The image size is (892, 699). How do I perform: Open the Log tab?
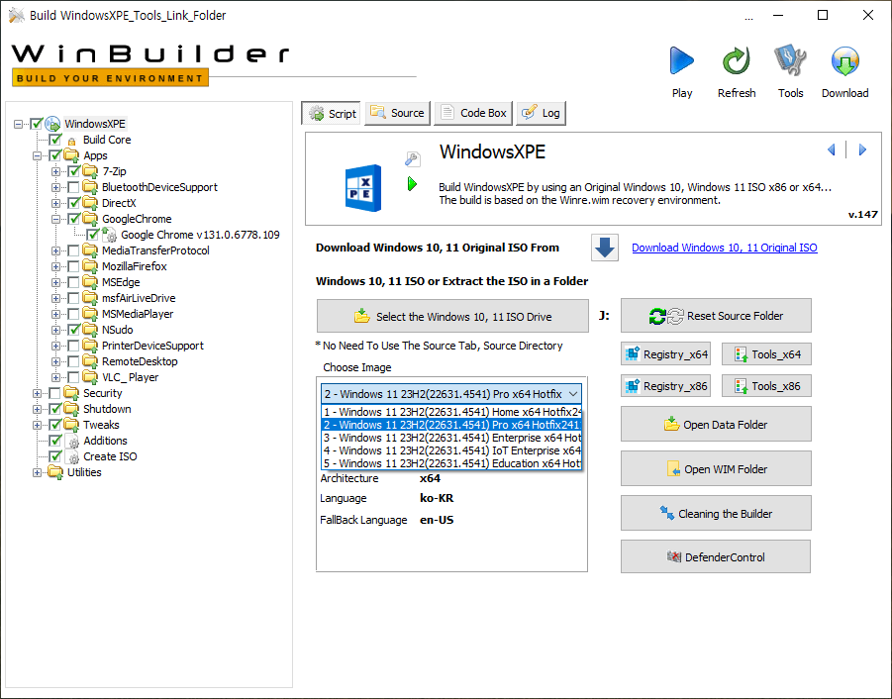pos(542,113)
